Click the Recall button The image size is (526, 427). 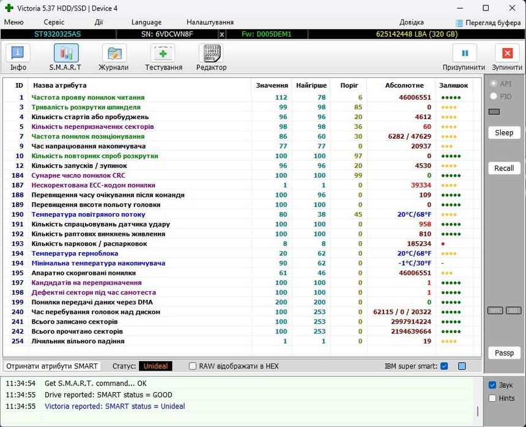point(504,168)
